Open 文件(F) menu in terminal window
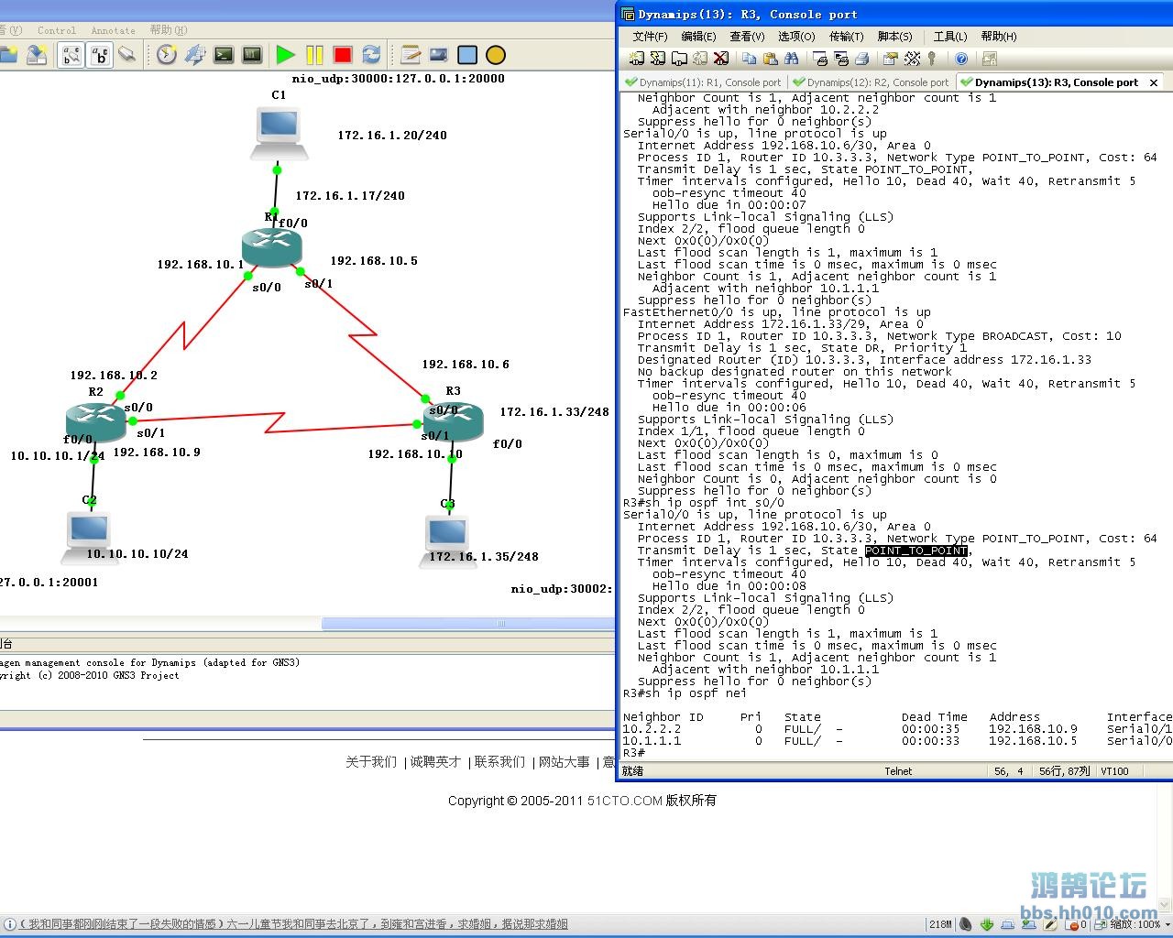 pyautogui.click(x=650, y=37)
